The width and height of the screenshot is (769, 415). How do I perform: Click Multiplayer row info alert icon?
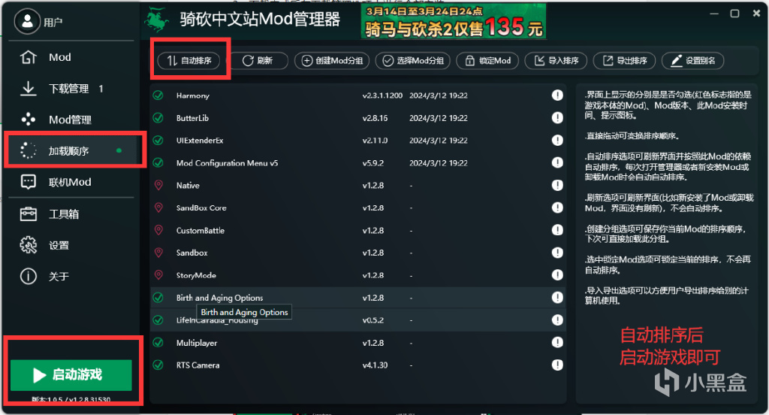557,343
